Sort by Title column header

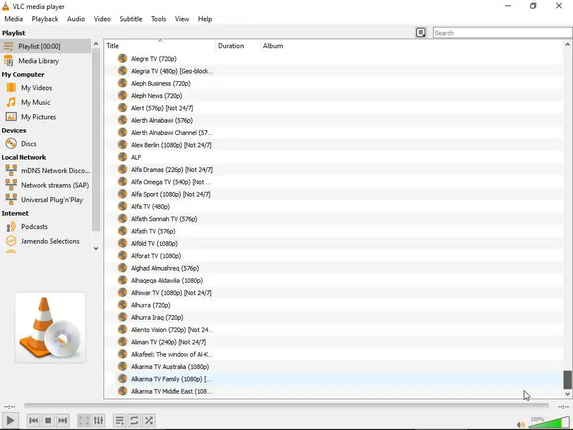(160, 46)
